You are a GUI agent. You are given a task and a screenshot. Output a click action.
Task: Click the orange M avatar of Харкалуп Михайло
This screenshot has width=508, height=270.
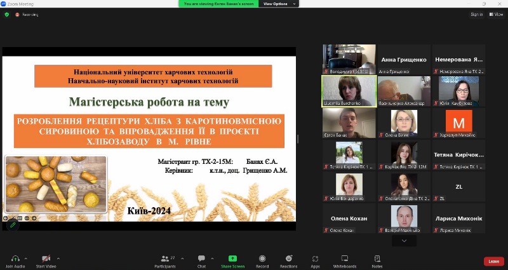[x=458, y=121]
